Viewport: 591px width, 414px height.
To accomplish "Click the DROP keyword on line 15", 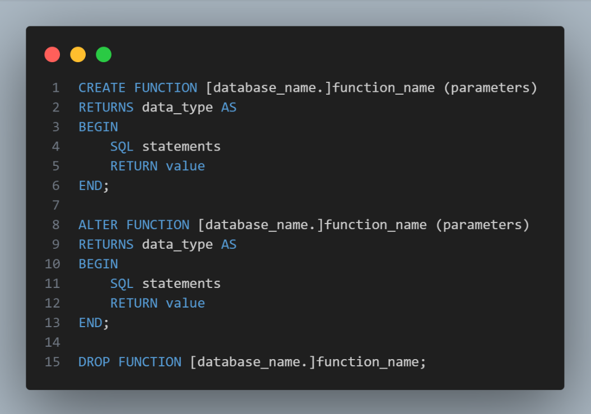I will tap(94, 362).
